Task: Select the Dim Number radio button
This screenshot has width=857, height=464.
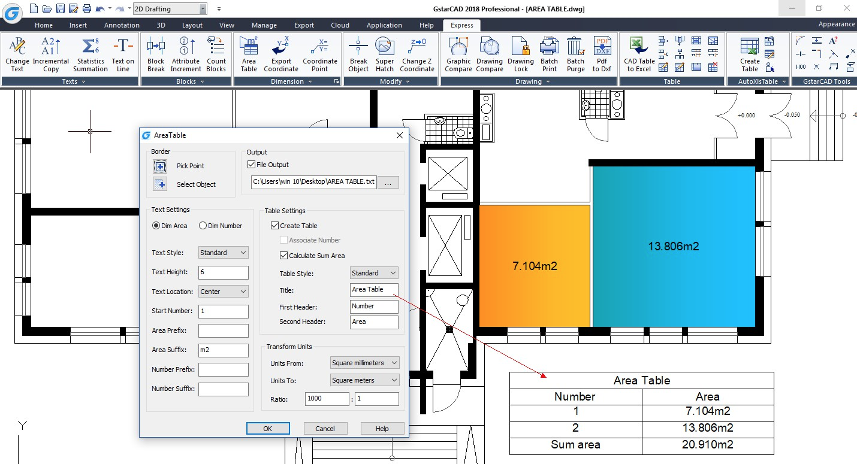Action: [203, 226]
